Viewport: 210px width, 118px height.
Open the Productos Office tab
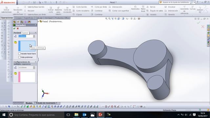click(62, 18)
